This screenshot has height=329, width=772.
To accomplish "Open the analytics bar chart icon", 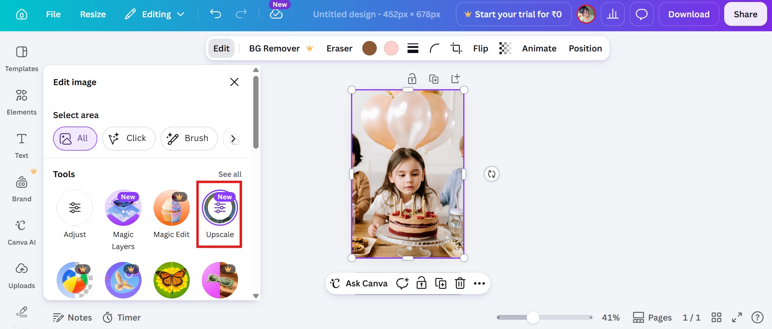I will click(613, 14).
